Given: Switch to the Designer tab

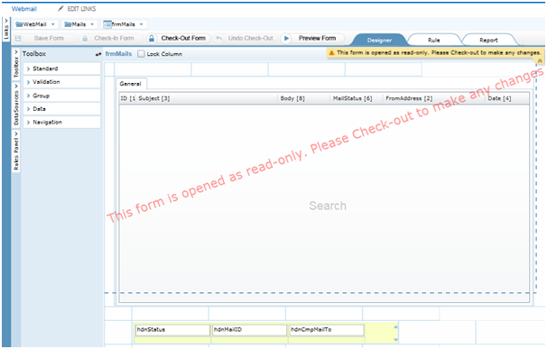Looking at the screenshot, I should [379, 40].
